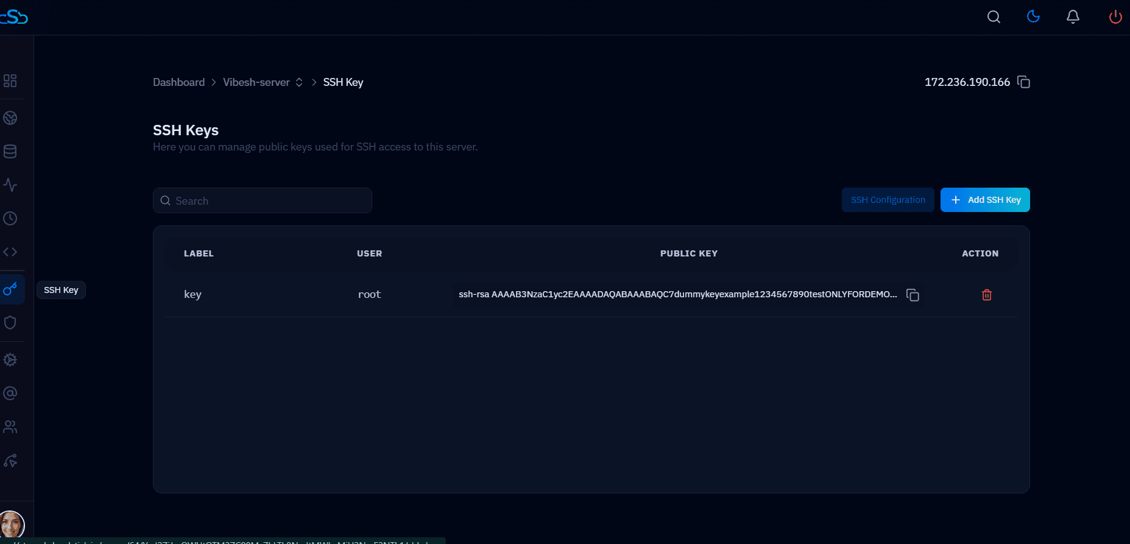Open the code brackets icon in sidebar

(x=10, y=252)
